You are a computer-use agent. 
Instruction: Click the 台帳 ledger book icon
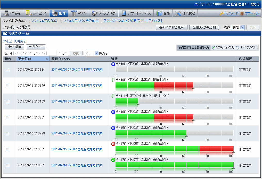[159, 13]
